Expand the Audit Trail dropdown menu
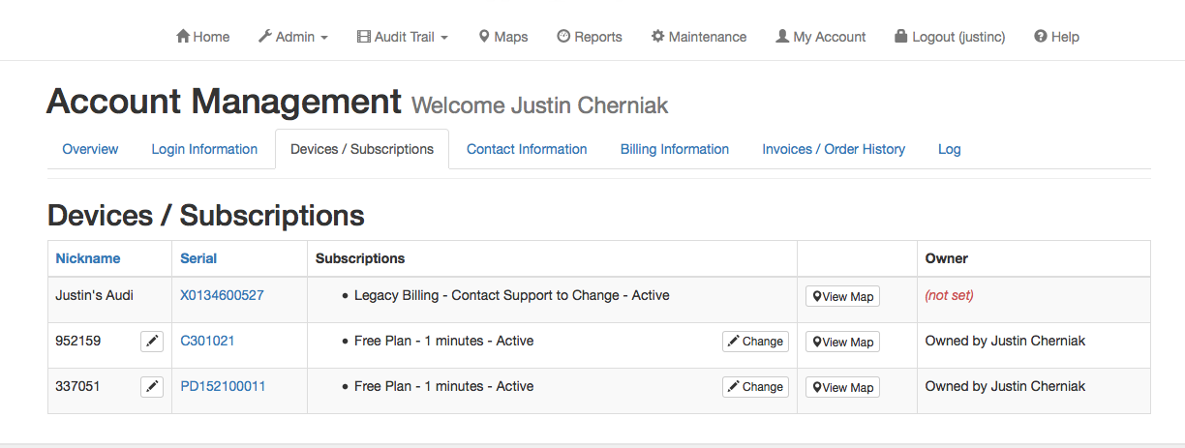1185x448 pixels. coord(402,37)
